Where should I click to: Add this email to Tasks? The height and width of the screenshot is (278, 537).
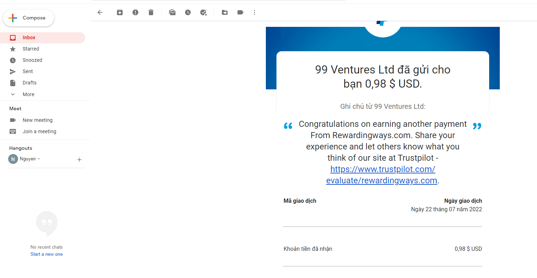(x=203, y=12)
